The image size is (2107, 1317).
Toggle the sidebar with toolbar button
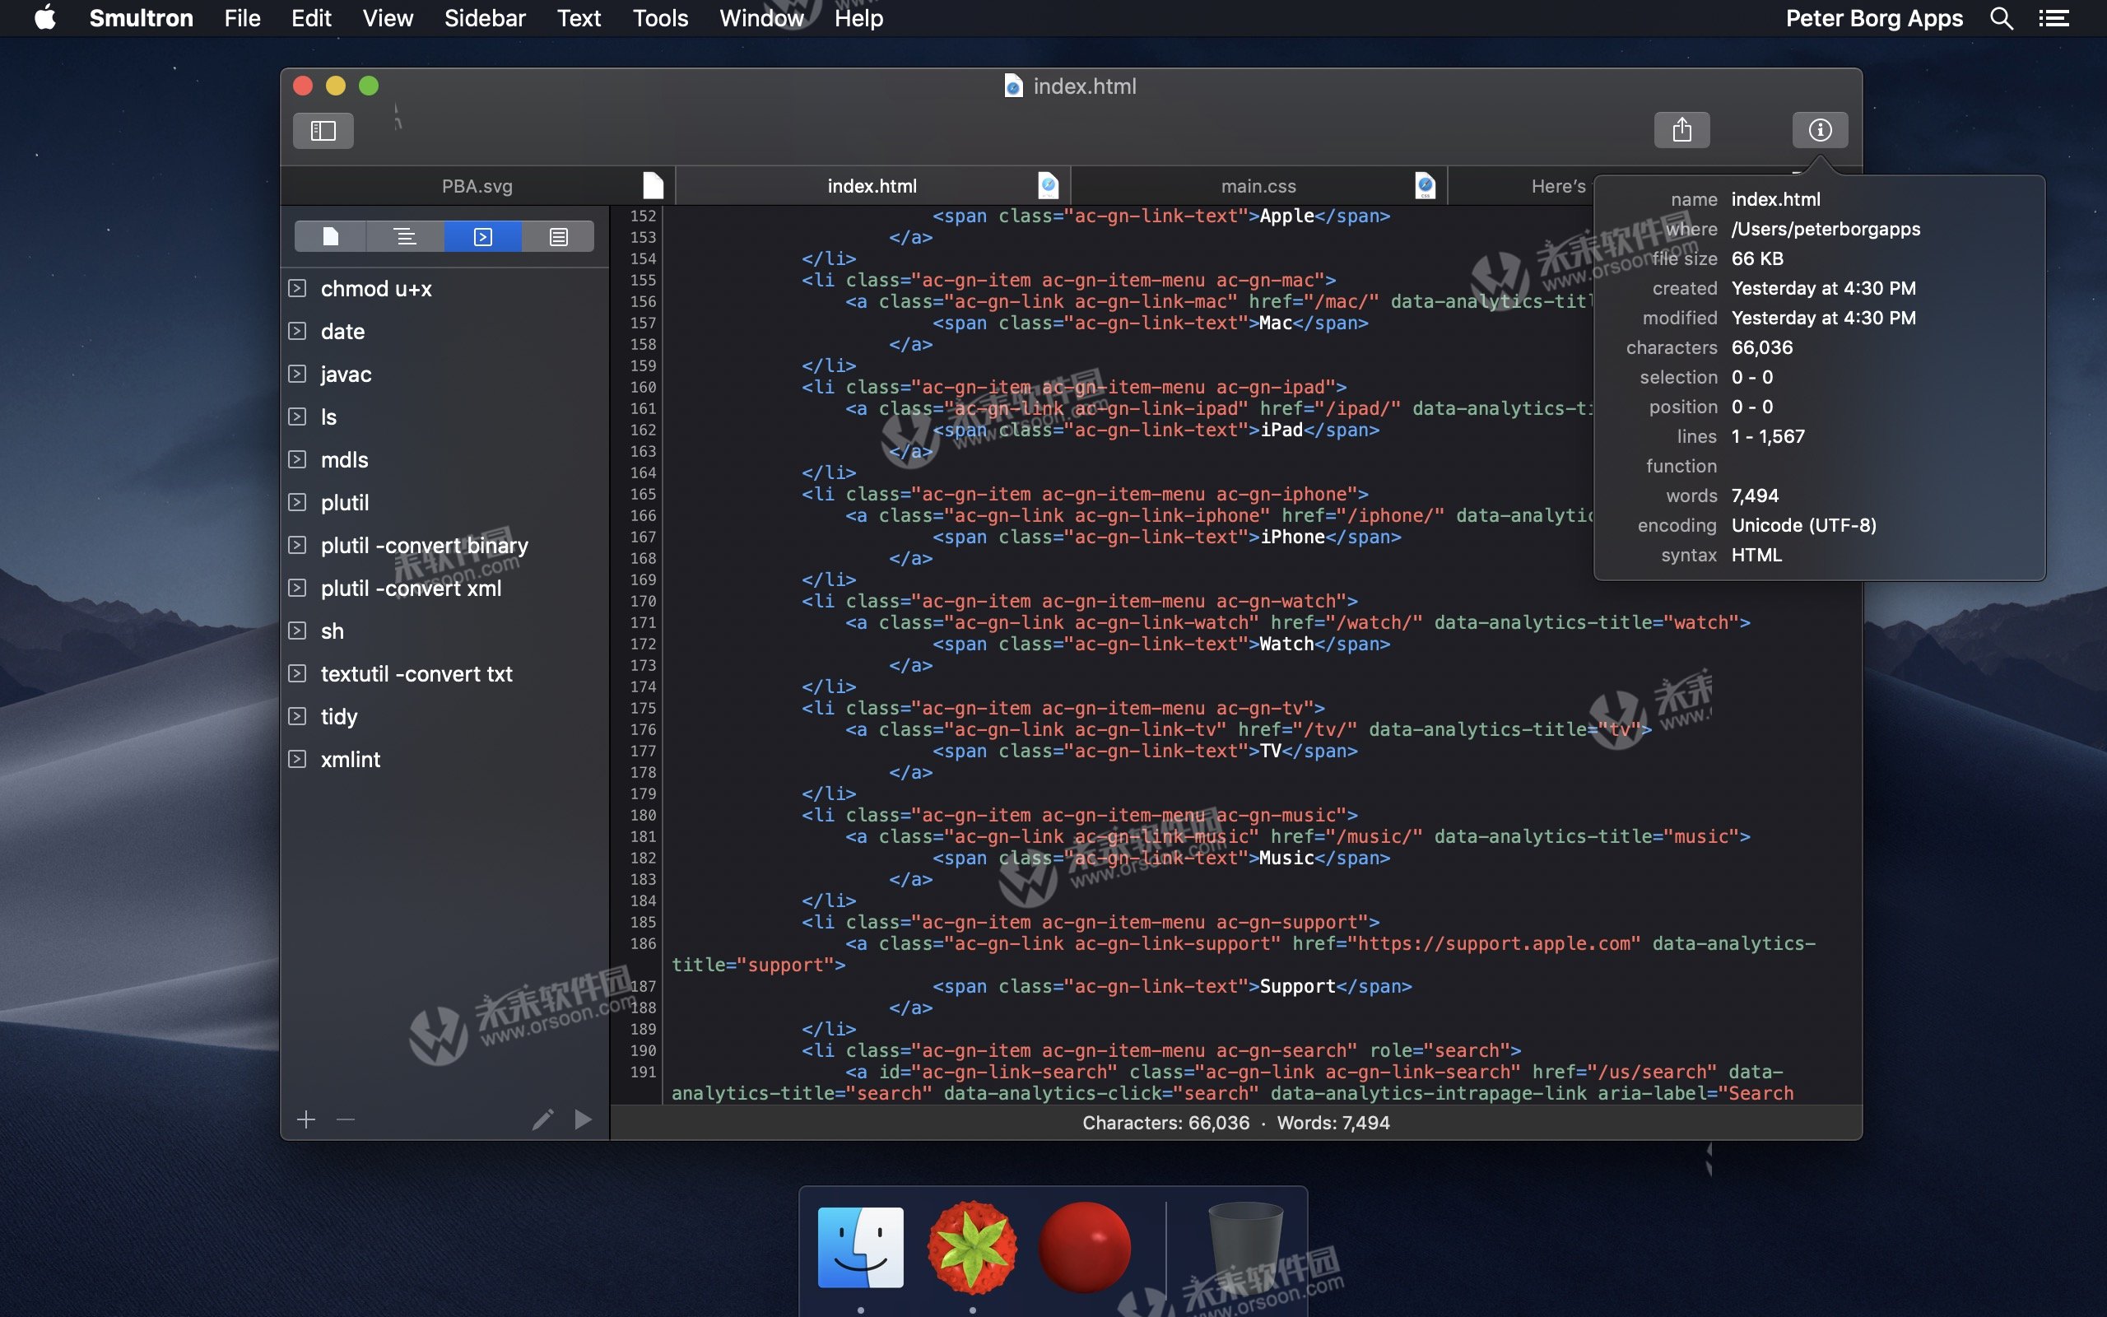click(323, 131)
